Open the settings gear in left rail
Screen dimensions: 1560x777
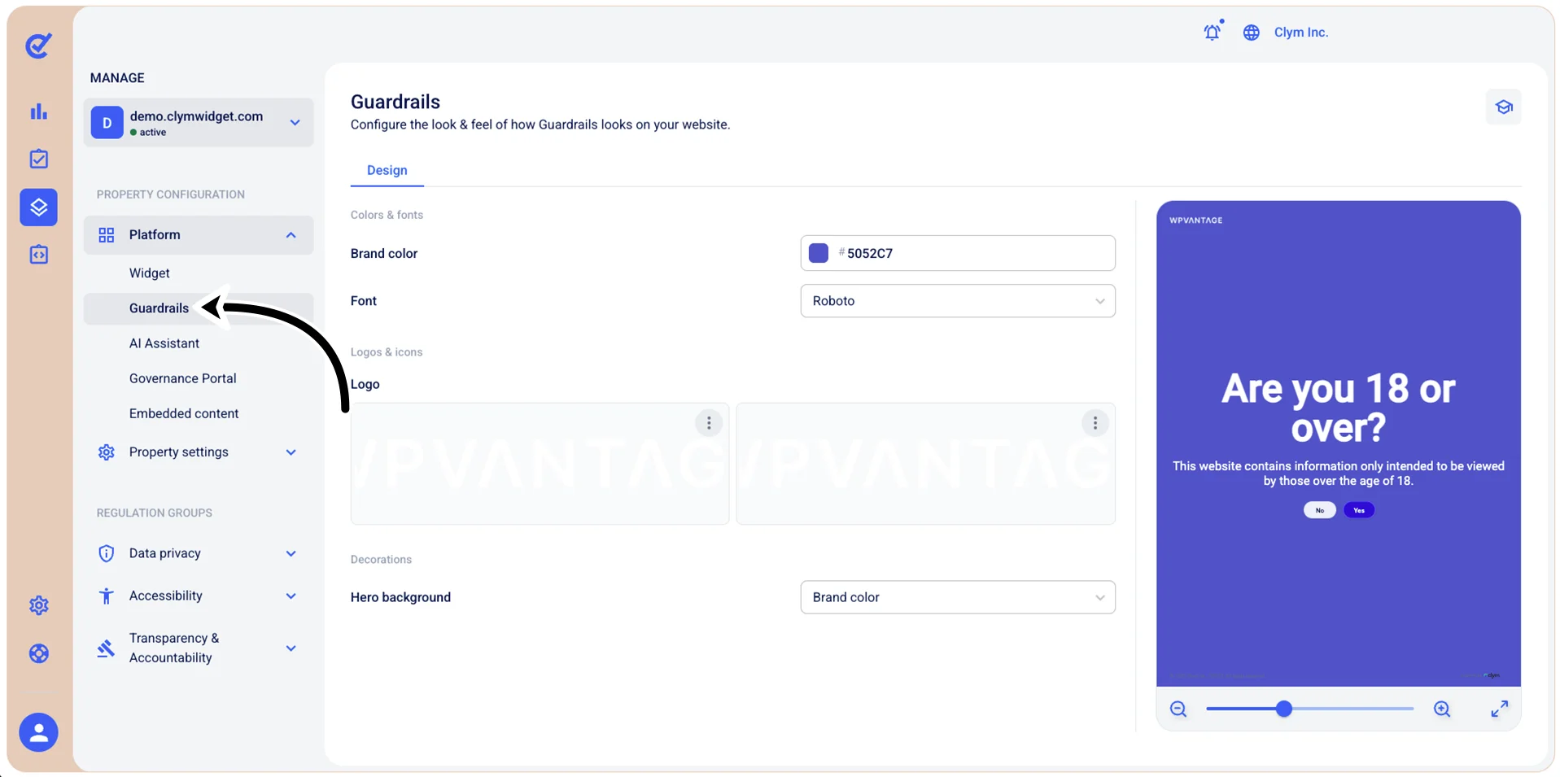coord(38,605)
